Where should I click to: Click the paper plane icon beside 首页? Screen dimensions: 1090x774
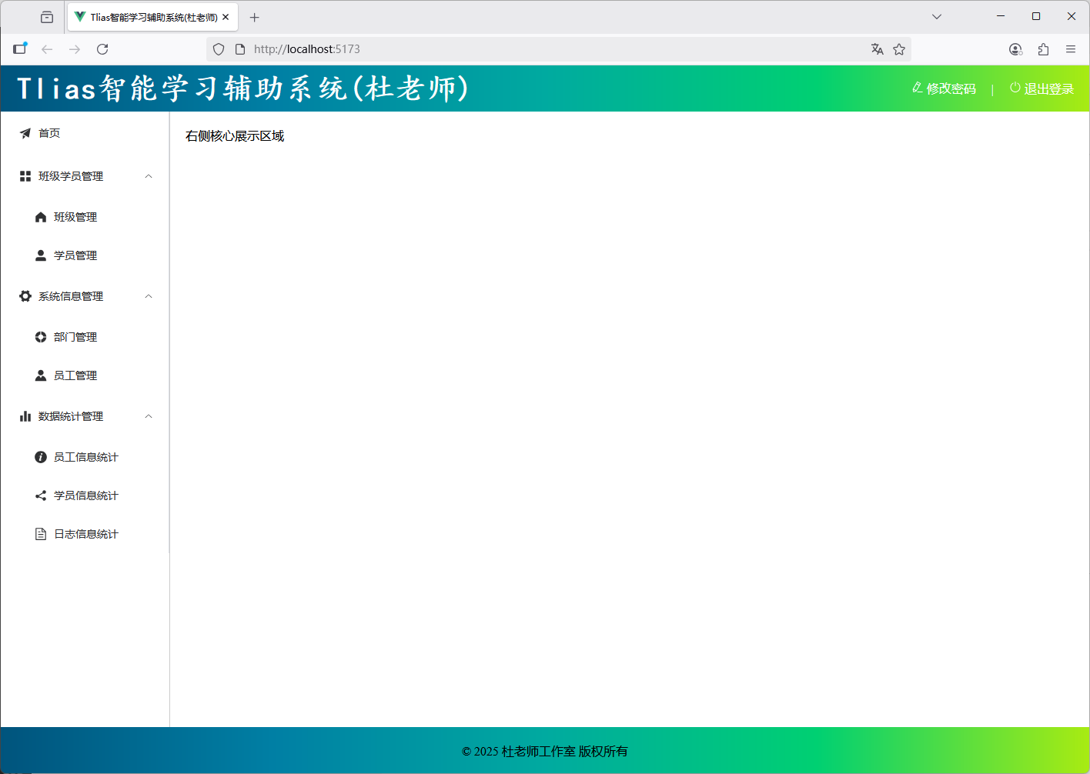click(x=25, y=133)
